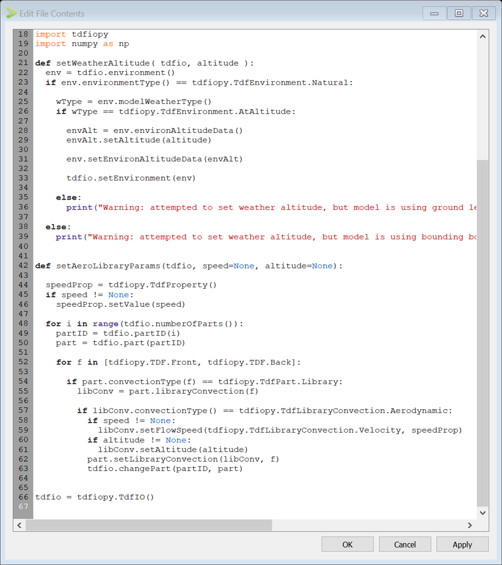The height and width of the screenshot is (565, 502).
Task: Click on 'partID = tdfio.partID(i)' line
Action: pyautogui.click(x=118, y=333)
